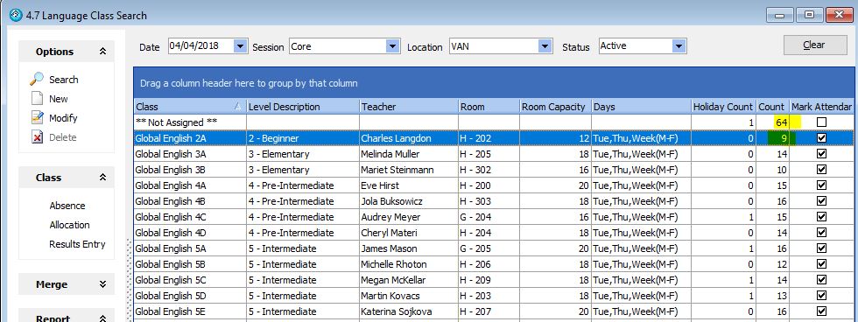
Task: Click the app icon in title bar
Action: point(17,15)
